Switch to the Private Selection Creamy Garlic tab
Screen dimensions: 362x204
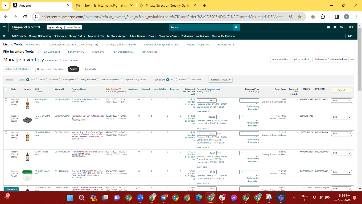[x=168, y=5]
